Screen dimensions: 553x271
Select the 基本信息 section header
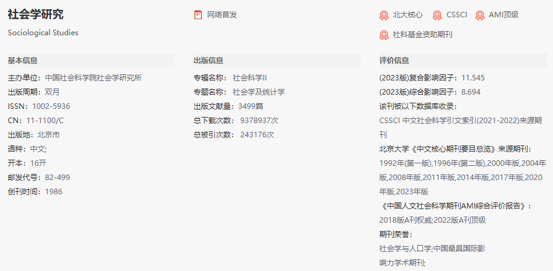[x=22, y=61]
